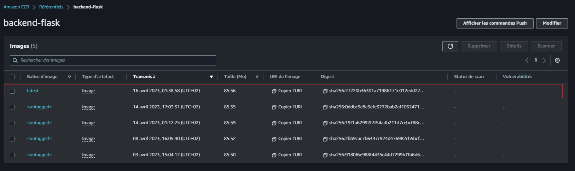The image size is (575, 171).
Task: Copy URI icon for 14 avril 01:12:25 image
Action: [x=274, y=123]
